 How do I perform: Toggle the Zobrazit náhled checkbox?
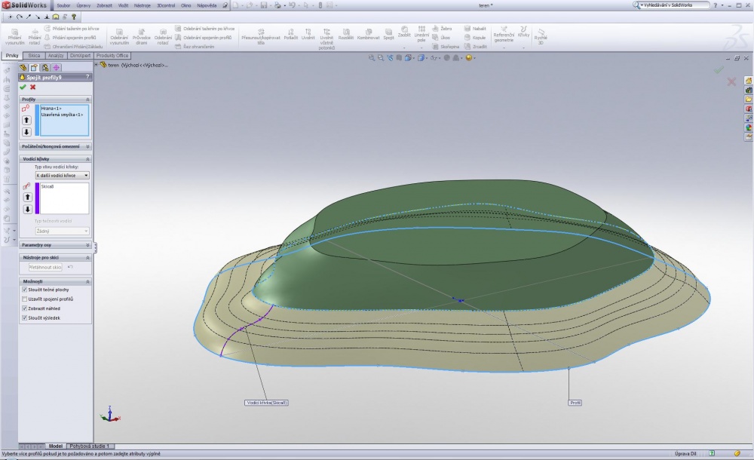point(25,308)
